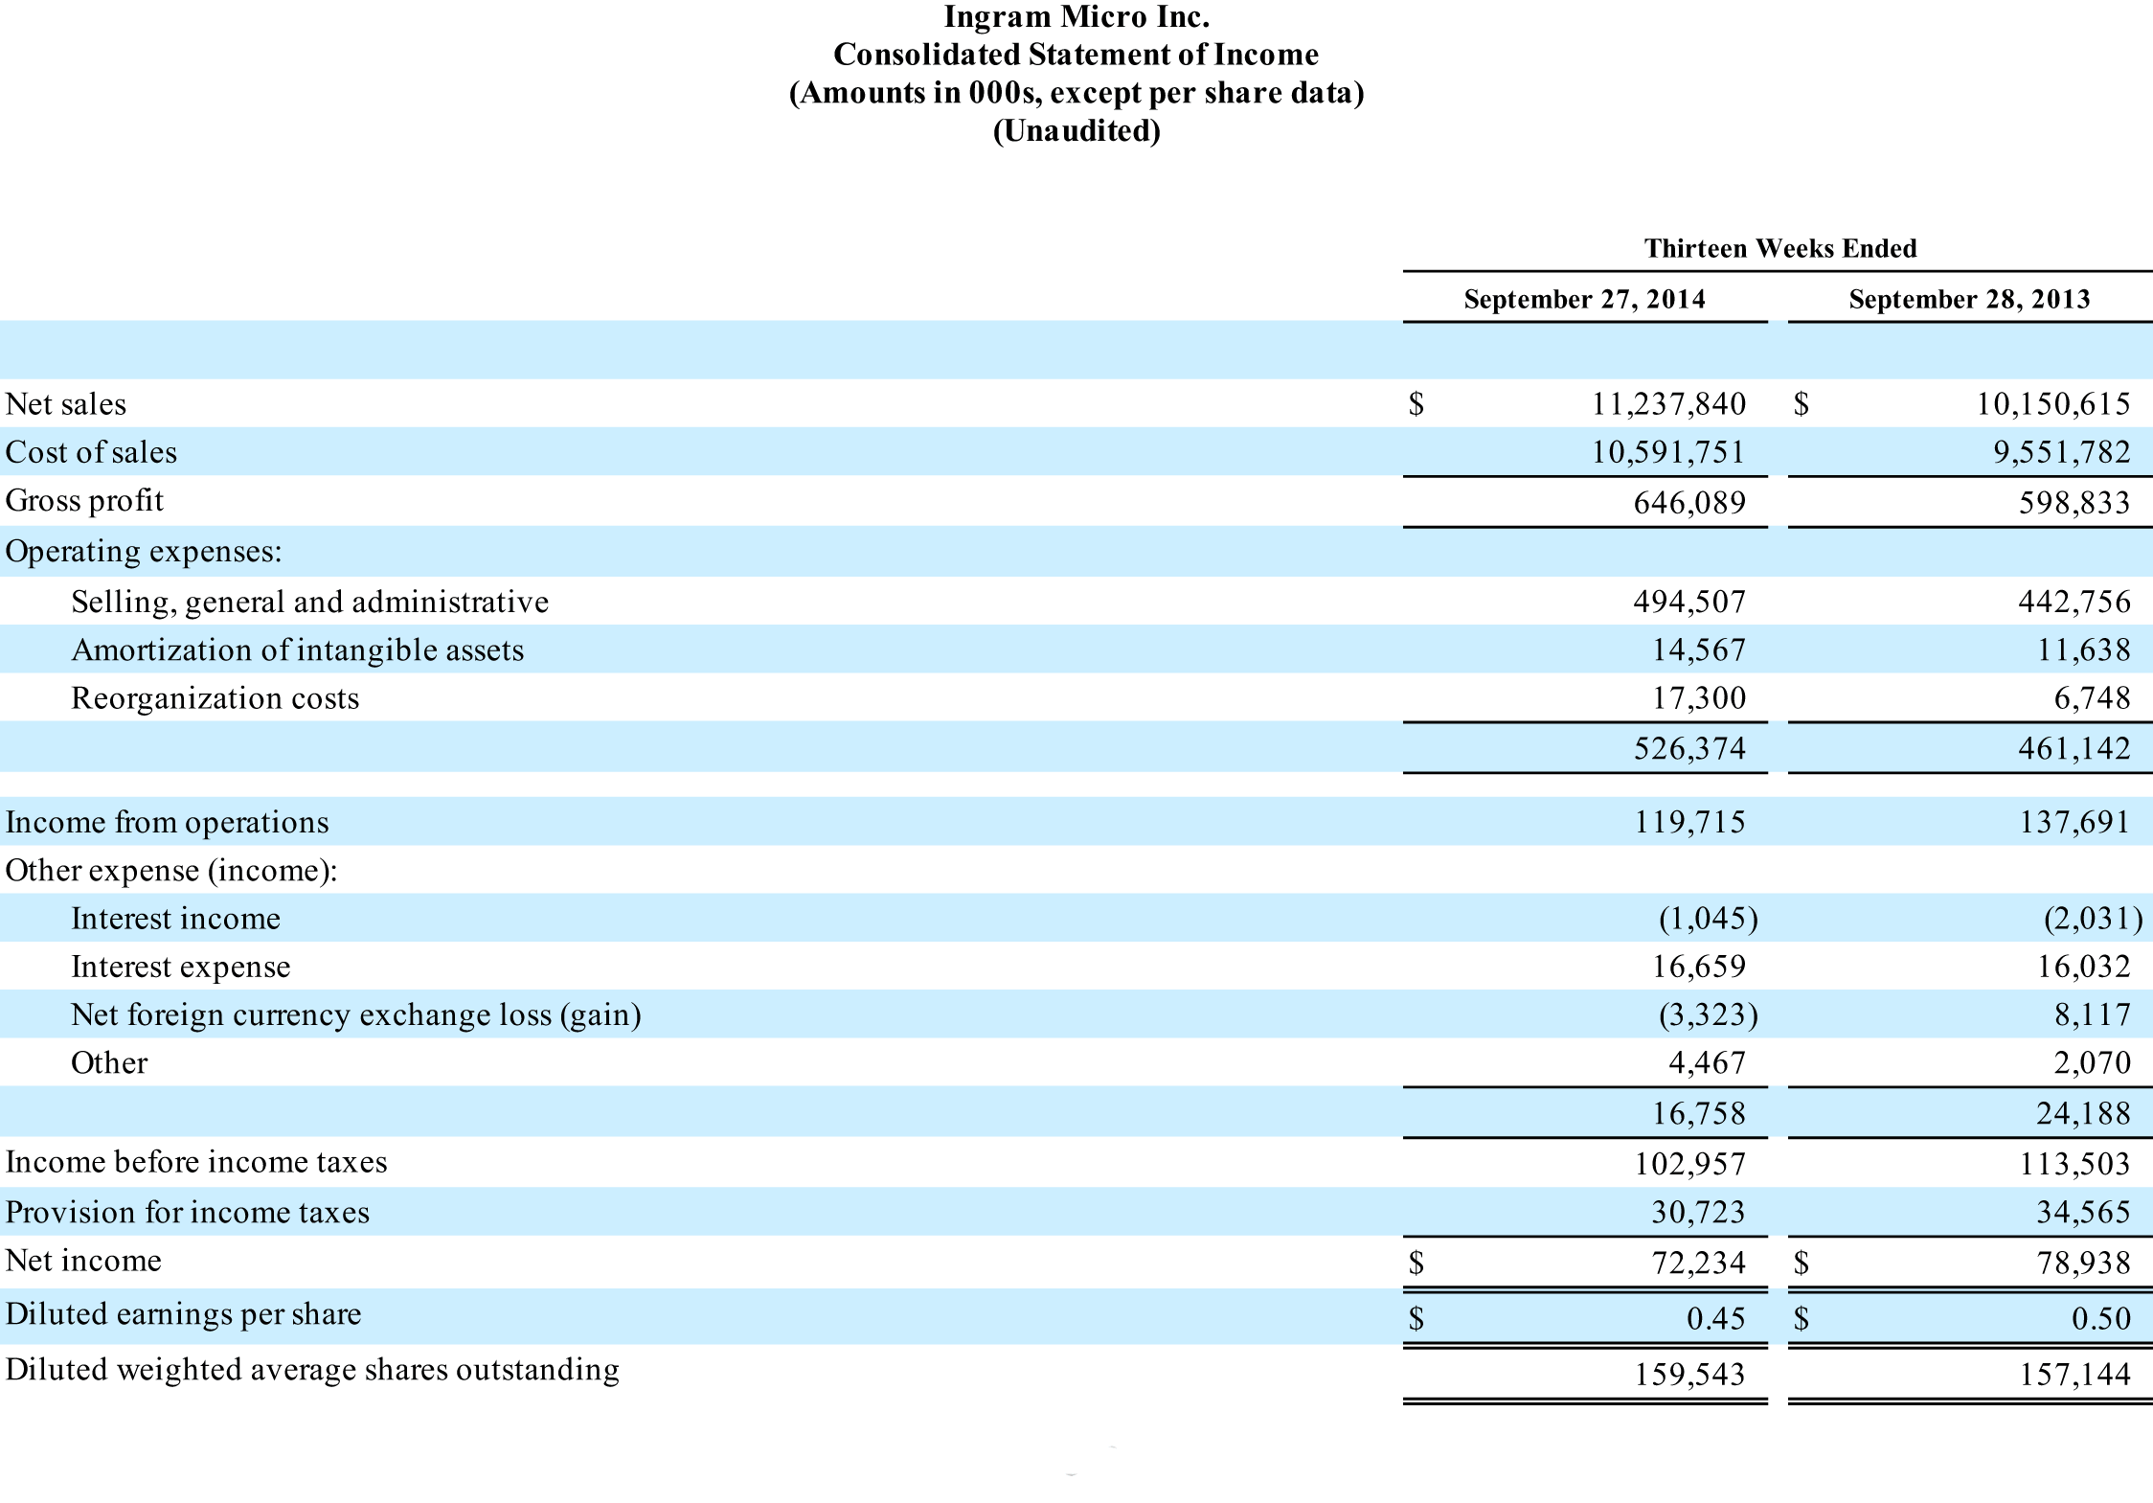Select 'Consolidated Statement of Income' heading

tap(1076, 55)
